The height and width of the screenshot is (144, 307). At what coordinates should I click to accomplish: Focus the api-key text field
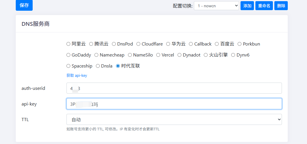click(x=174, y=104)
